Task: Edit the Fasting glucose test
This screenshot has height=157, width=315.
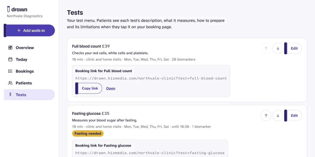Action: pos(293,116)
